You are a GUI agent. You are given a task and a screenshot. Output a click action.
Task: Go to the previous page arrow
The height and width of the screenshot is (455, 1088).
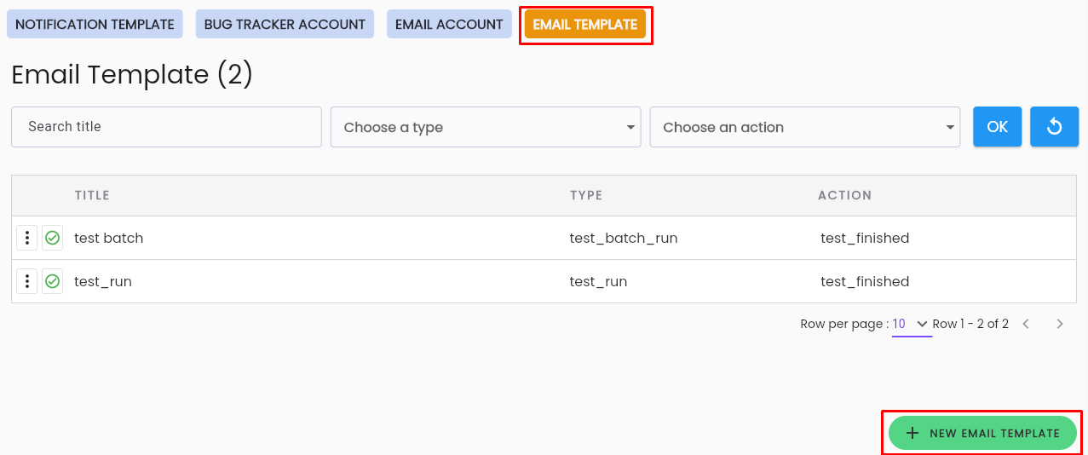point(1026,324)
